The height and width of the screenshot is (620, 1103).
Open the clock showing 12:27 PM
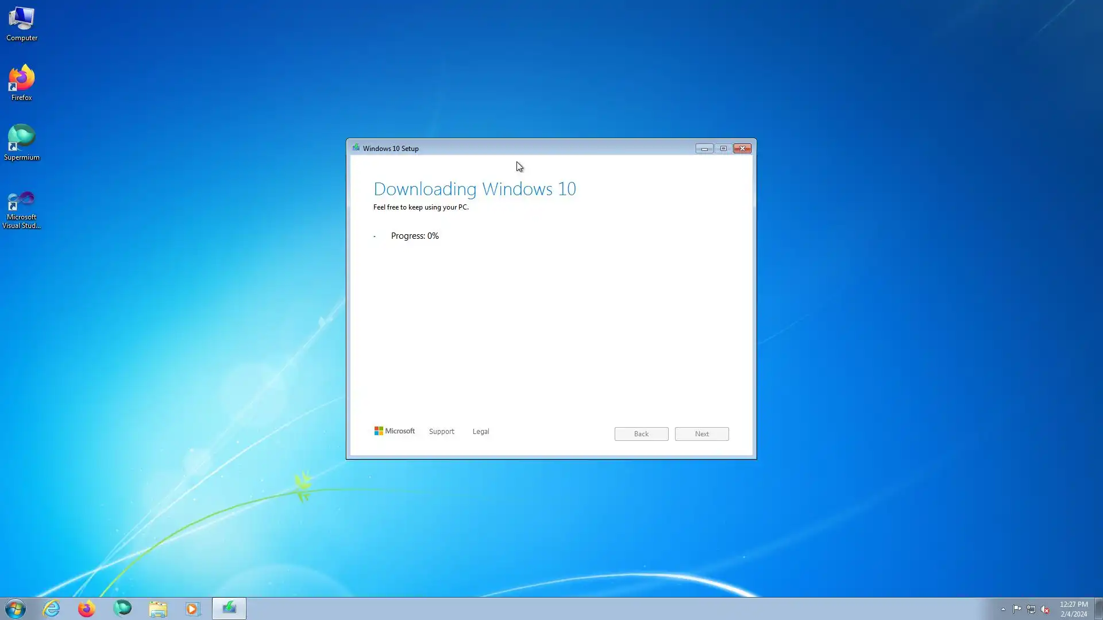(1073, 609)
